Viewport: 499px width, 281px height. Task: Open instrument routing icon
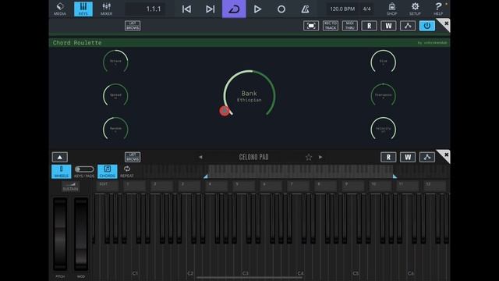[x=427, y=157]
